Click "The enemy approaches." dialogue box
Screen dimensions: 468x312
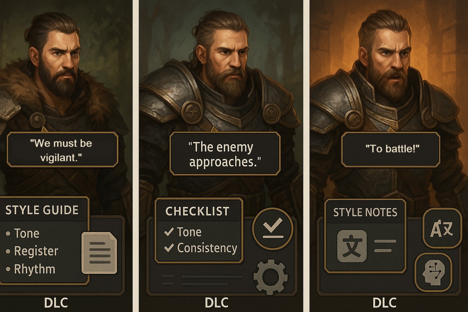pos(225,154)
